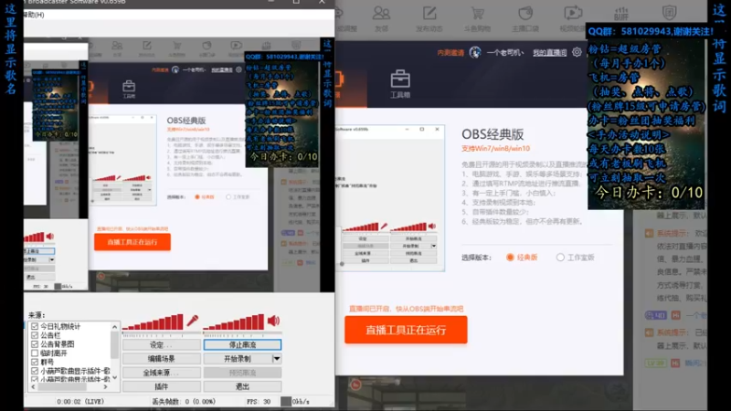Image resolution: width=731 pixels, height=411 pixels.
Task: Click the sources list scroll-right arrow
Action: pos(106,386)
